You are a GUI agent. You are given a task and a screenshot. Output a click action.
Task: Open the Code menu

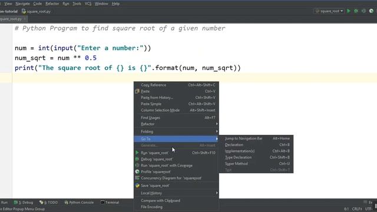coord(37,4)
